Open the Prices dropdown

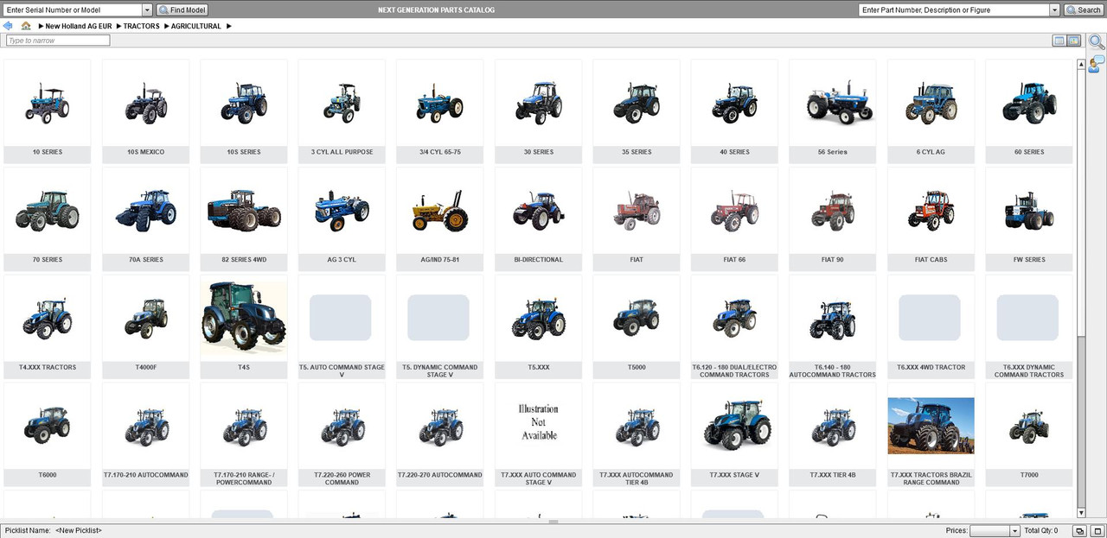tap(995, 530)
